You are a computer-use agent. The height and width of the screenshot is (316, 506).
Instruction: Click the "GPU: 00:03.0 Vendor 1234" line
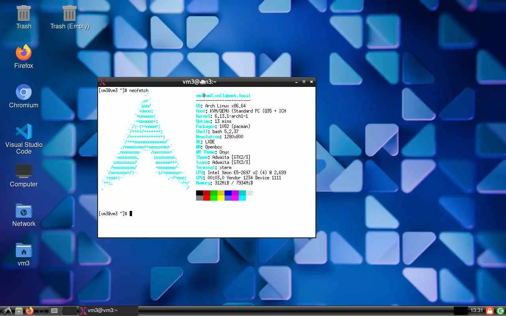(238, 178)
